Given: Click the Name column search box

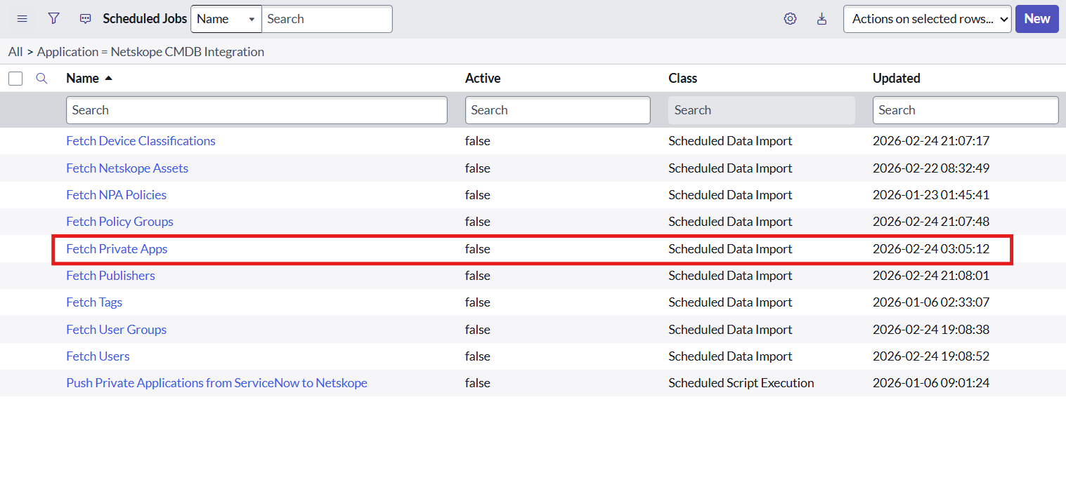Looking at the screenshot, I should click(x=256, y=110).
